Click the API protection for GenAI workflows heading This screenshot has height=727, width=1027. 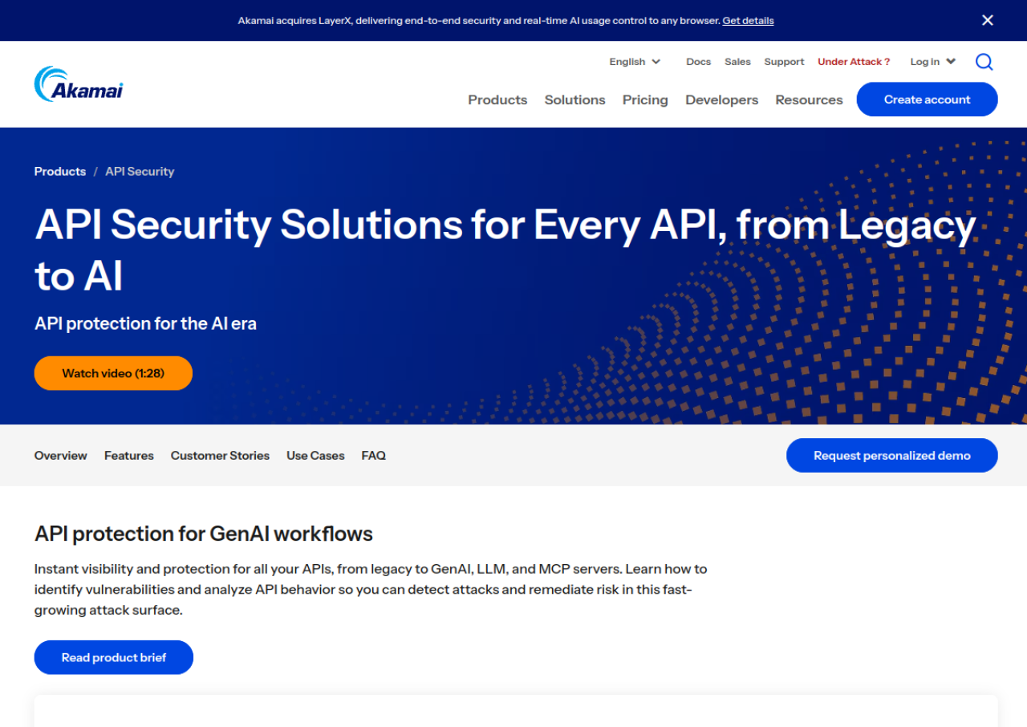pyautogui.click(x=204, y=534)
